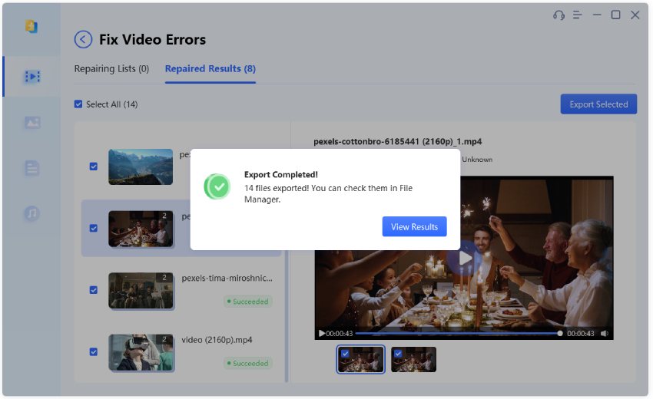Switch to the Repairing Lists (0) tab
The image size is (653, 399).
point(111,69)
